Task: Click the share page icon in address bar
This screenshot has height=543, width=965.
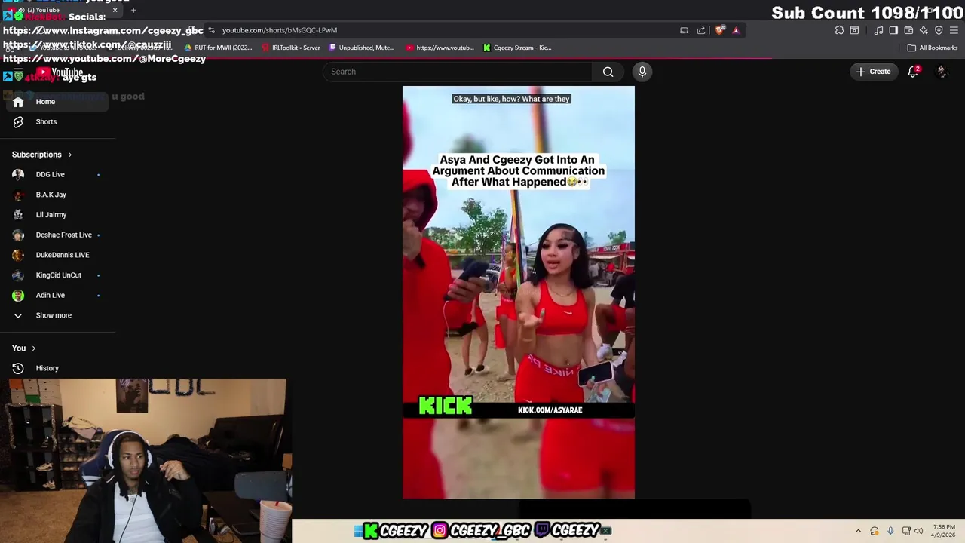Action: [701, 30]
